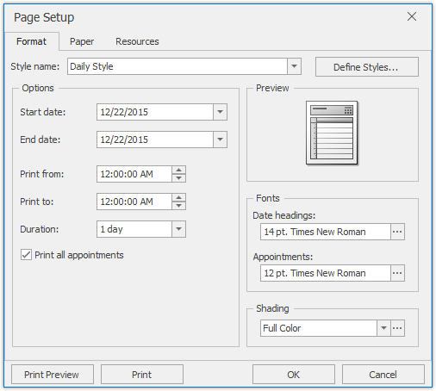Expand the Style name dropdown arrow
This screenshot has height=391, width=436.
click(294, 66)
